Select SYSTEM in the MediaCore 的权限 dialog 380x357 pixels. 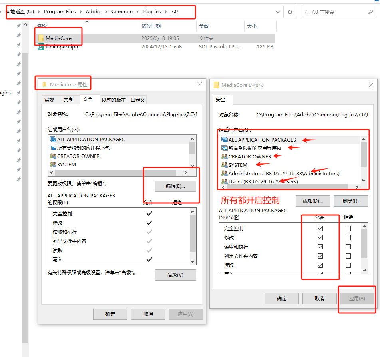click(238, 165)
